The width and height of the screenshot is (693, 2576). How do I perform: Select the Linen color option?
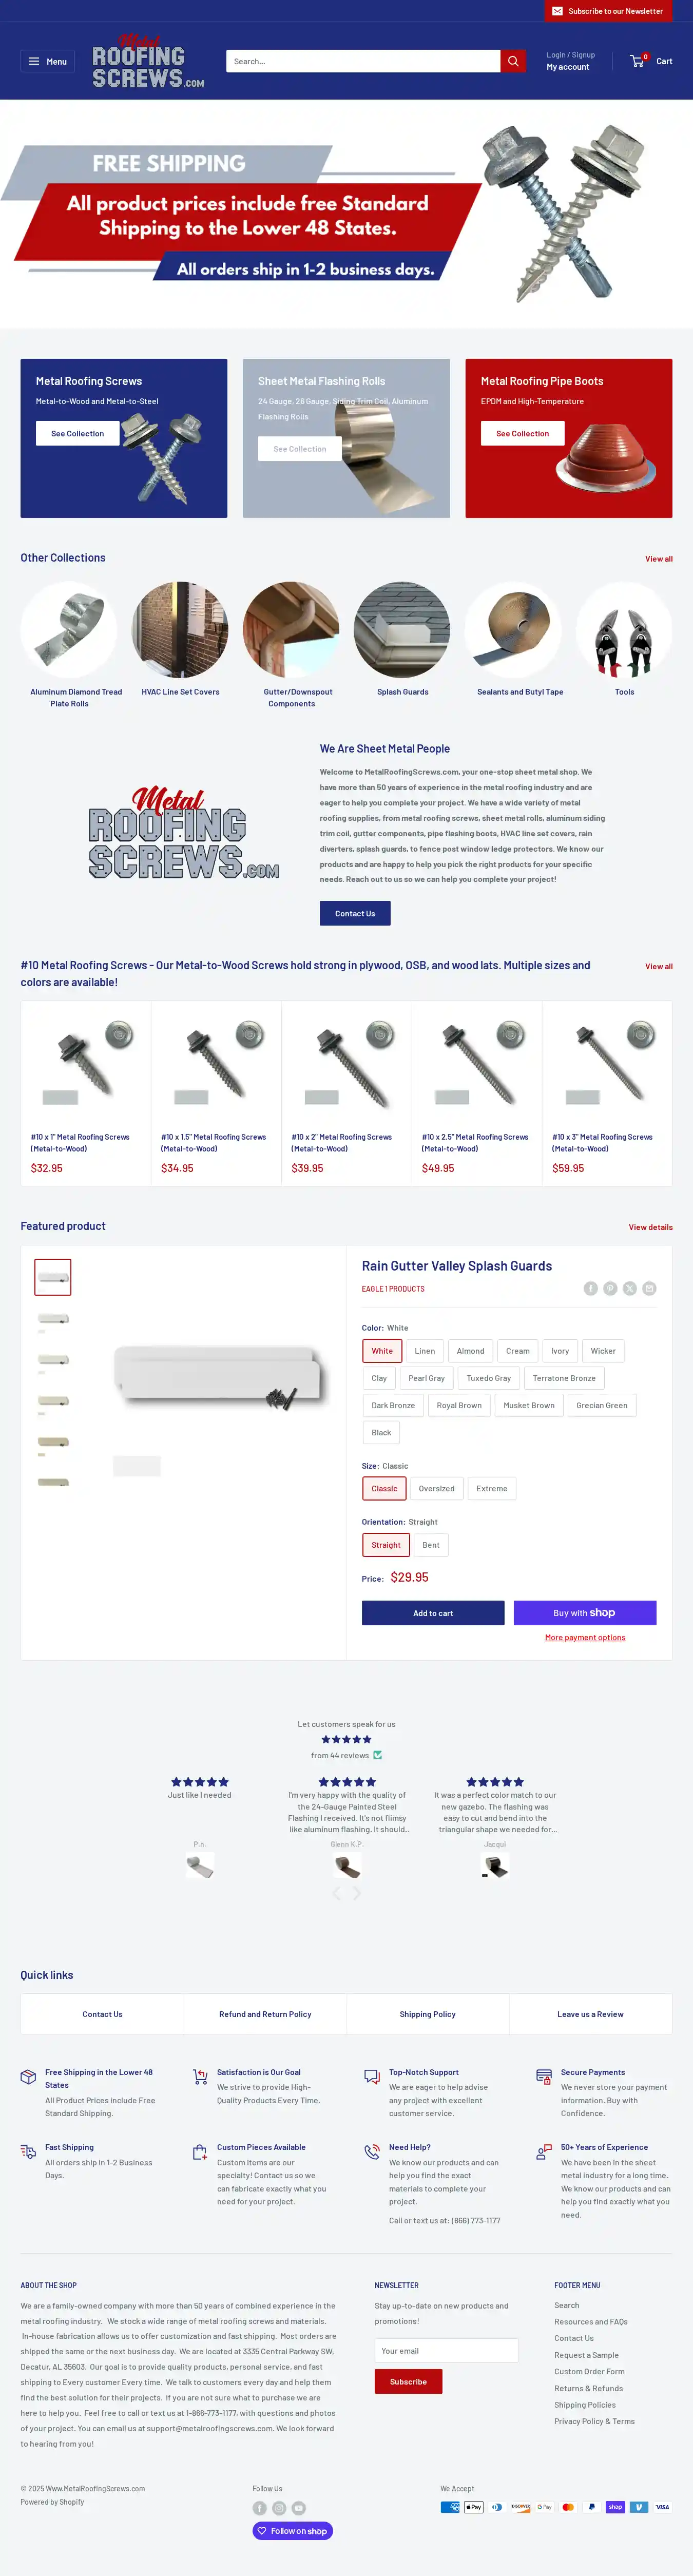click(x=425, y=1351)
